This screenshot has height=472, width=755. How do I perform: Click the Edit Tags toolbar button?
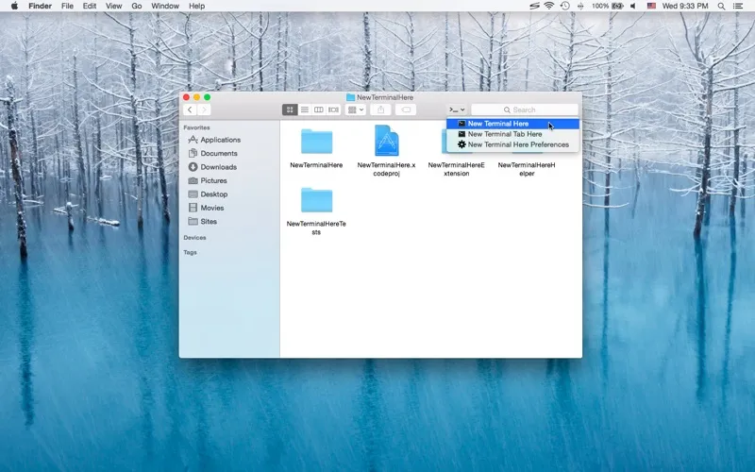407,110
